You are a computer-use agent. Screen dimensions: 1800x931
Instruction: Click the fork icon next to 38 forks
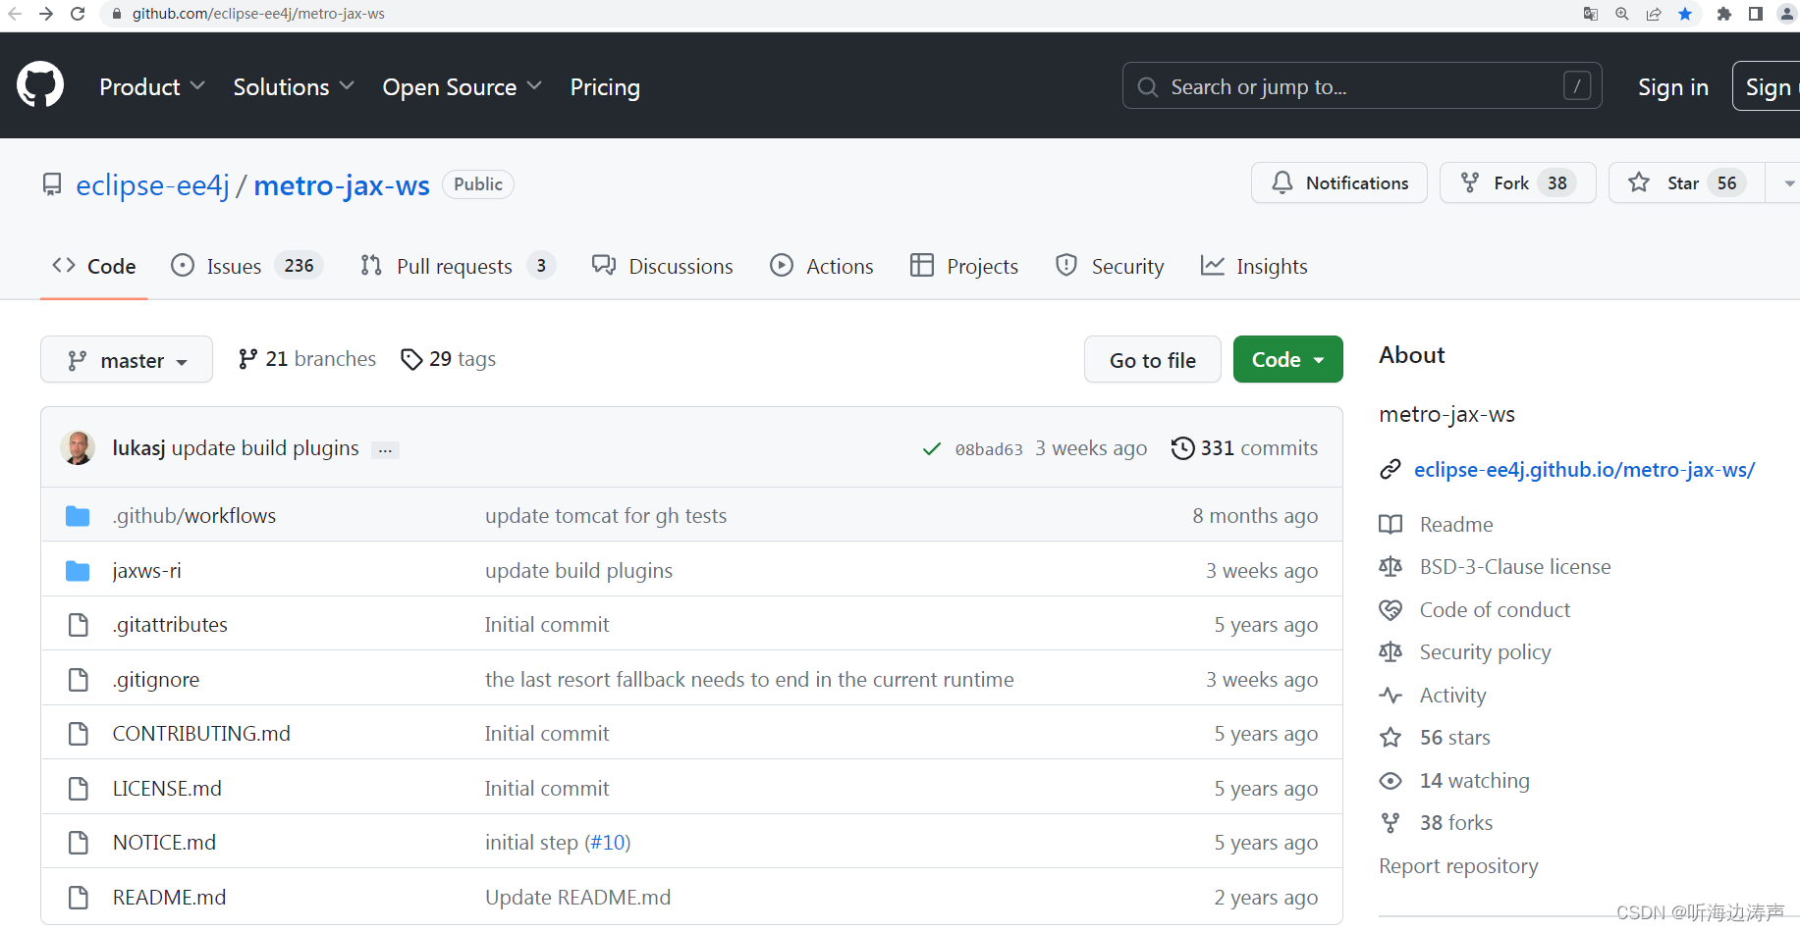1391,823
